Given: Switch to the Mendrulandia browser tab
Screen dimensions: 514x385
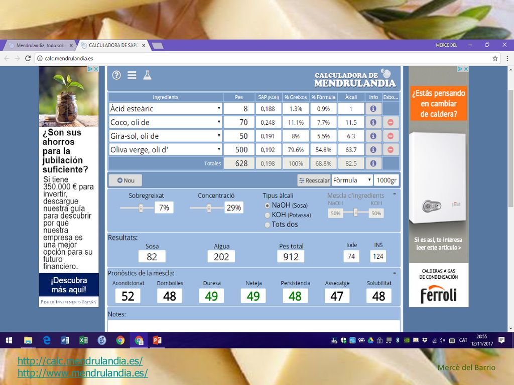Looking at the screenshot, I should [x=40, y=46].
